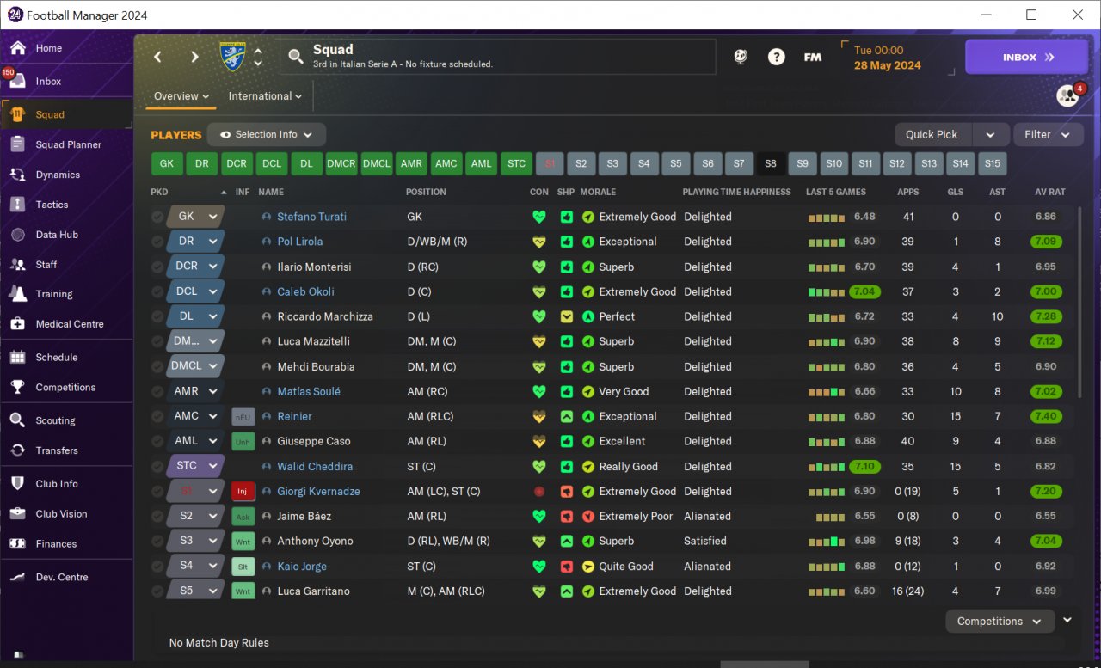Select the DCR position tab
Viewport: 1101px width, 668px height.
(237, 163)
